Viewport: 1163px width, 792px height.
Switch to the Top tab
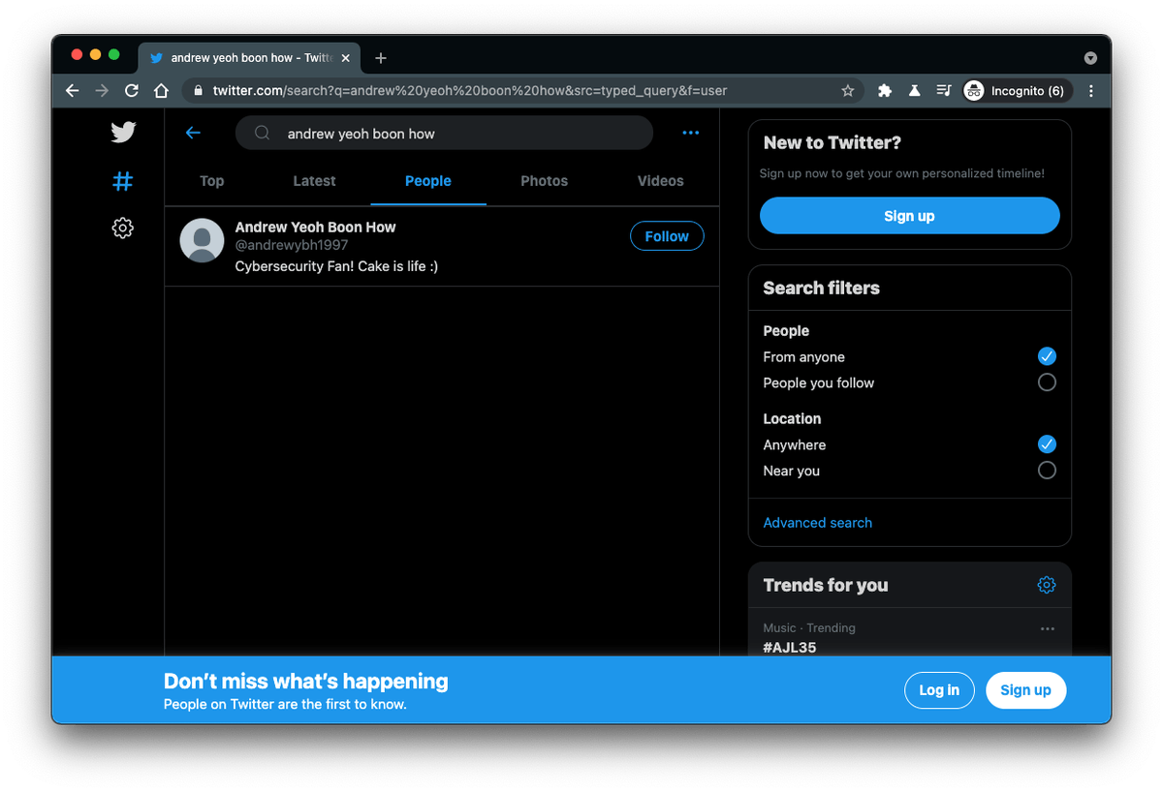point(211,181)
